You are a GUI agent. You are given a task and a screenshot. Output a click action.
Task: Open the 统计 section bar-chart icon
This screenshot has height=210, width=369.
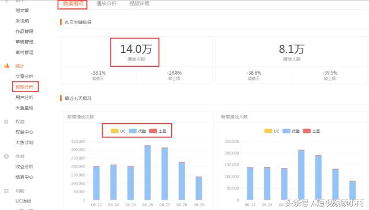(7, 66)
